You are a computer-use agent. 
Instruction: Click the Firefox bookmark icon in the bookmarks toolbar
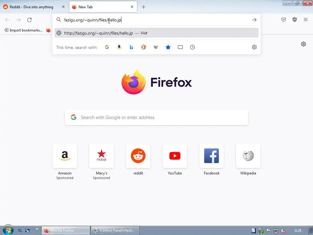[x=49, y=30]
